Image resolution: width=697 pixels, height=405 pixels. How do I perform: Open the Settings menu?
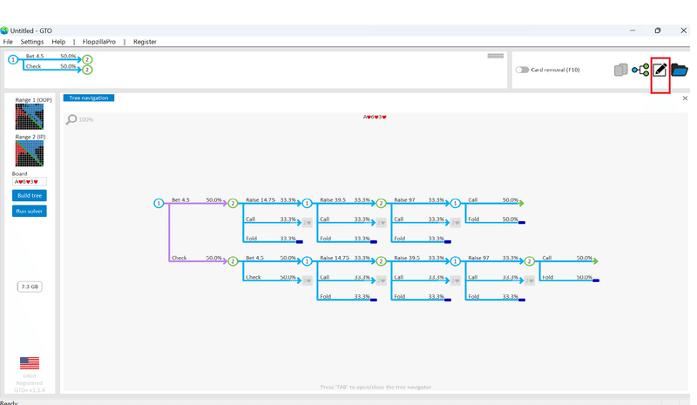tap(32, 42)
